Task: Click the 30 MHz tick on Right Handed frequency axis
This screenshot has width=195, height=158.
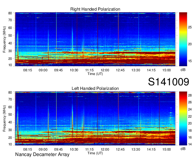Action: coord(10,51)
